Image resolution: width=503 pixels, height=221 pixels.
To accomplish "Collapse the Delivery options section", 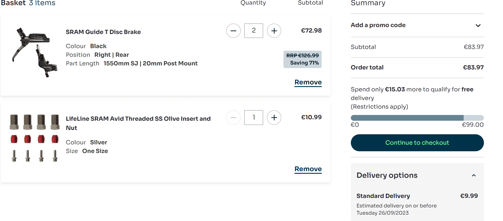I will coord(474,175).
